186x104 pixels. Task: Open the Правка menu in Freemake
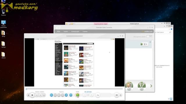pos(66,31)
